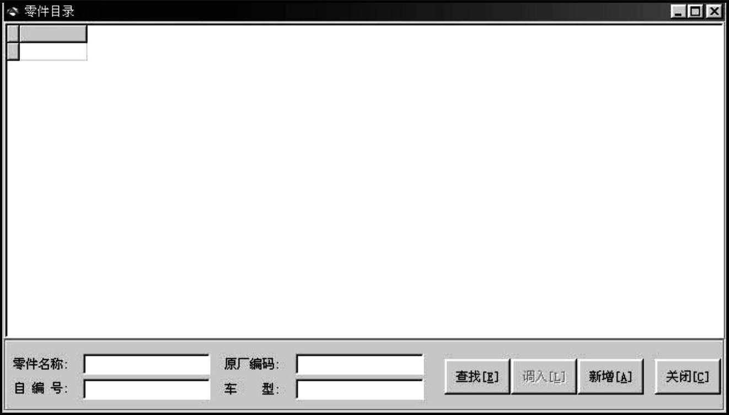Click the first empty grid cell
The height and width of the screenshot is (415, 729).
(53, 51)
